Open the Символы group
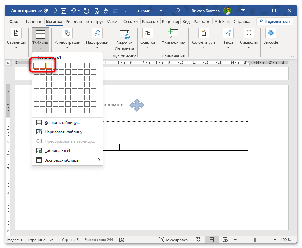Image resolution: width=302 pixels, height=248 pixels. point(249,39)
